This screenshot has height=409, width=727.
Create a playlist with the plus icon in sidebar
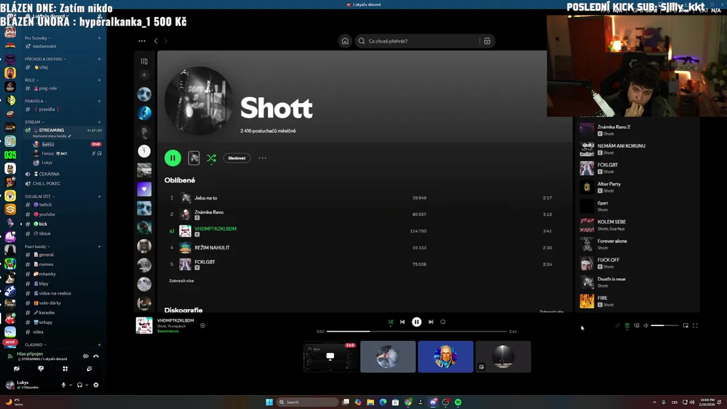click(x=144, y=74)
